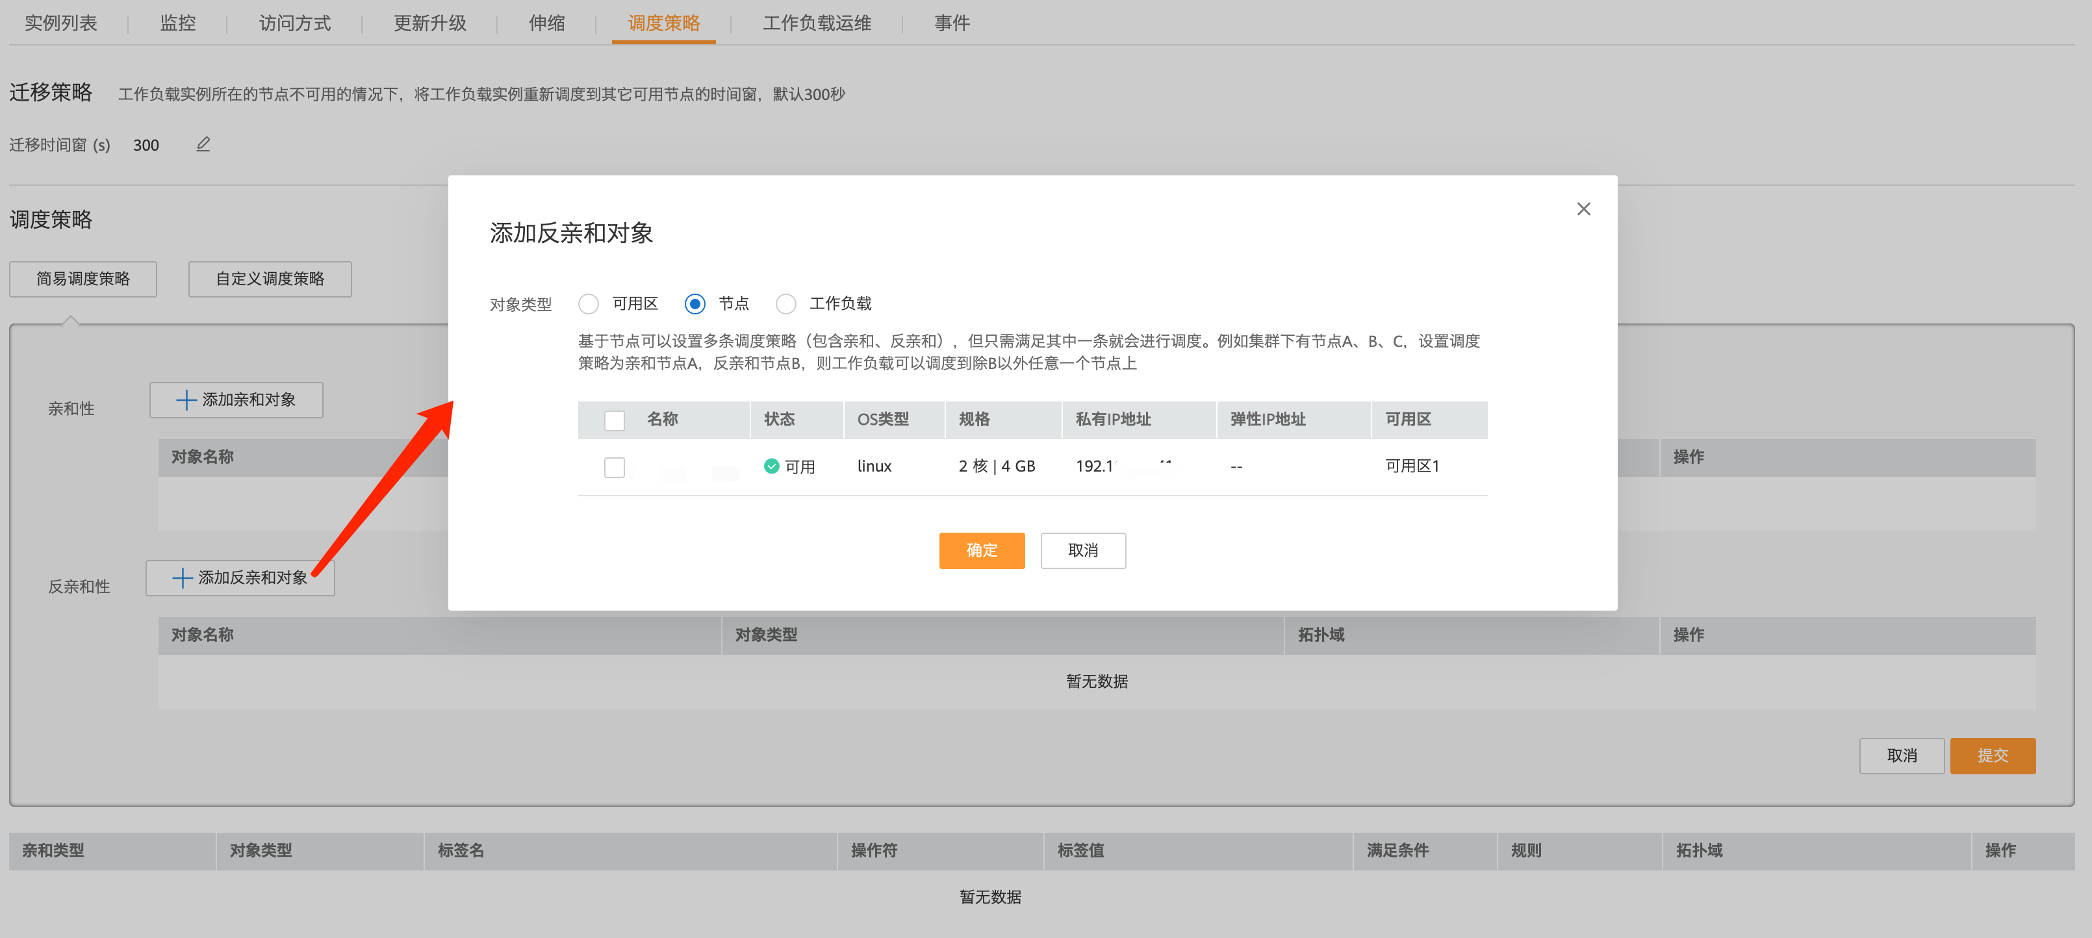
Task: Click the 可用区 column header in dialog
Action: coord(1407,420)
